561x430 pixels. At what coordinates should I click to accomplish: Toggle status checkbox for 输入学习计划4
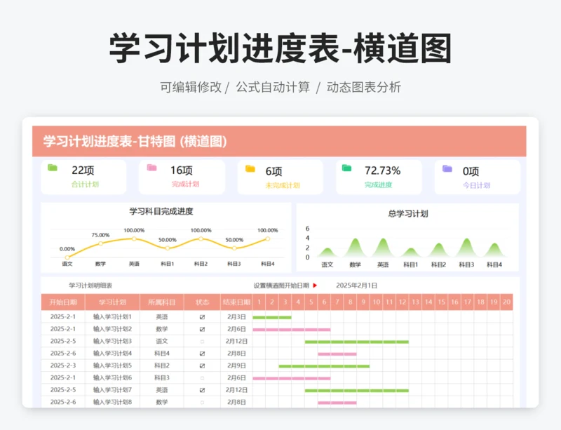click(202, 354)
